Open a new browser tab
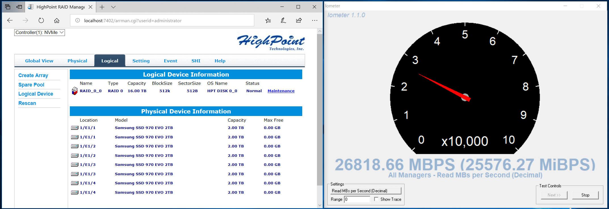This screenshot has height=209, width=609. (102, 7)
